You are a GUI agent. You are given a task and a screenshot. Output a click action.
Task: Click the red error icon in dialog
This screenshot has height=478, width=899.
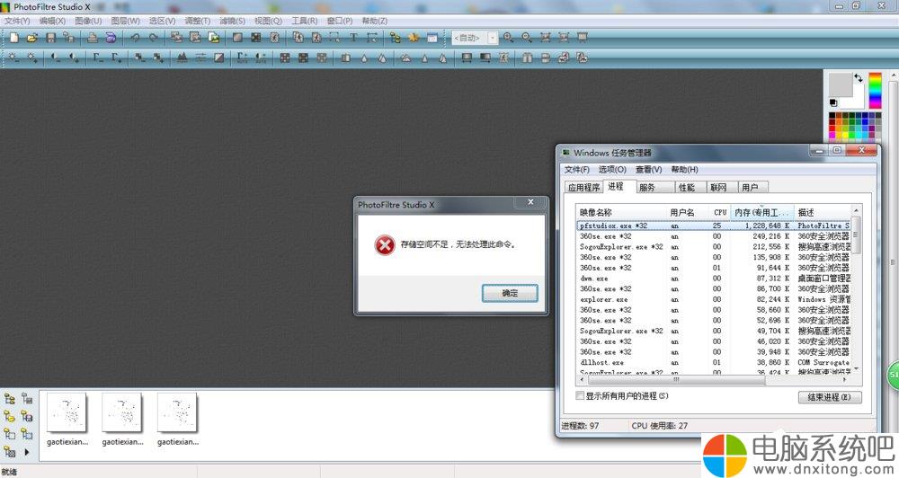point(385,245)
